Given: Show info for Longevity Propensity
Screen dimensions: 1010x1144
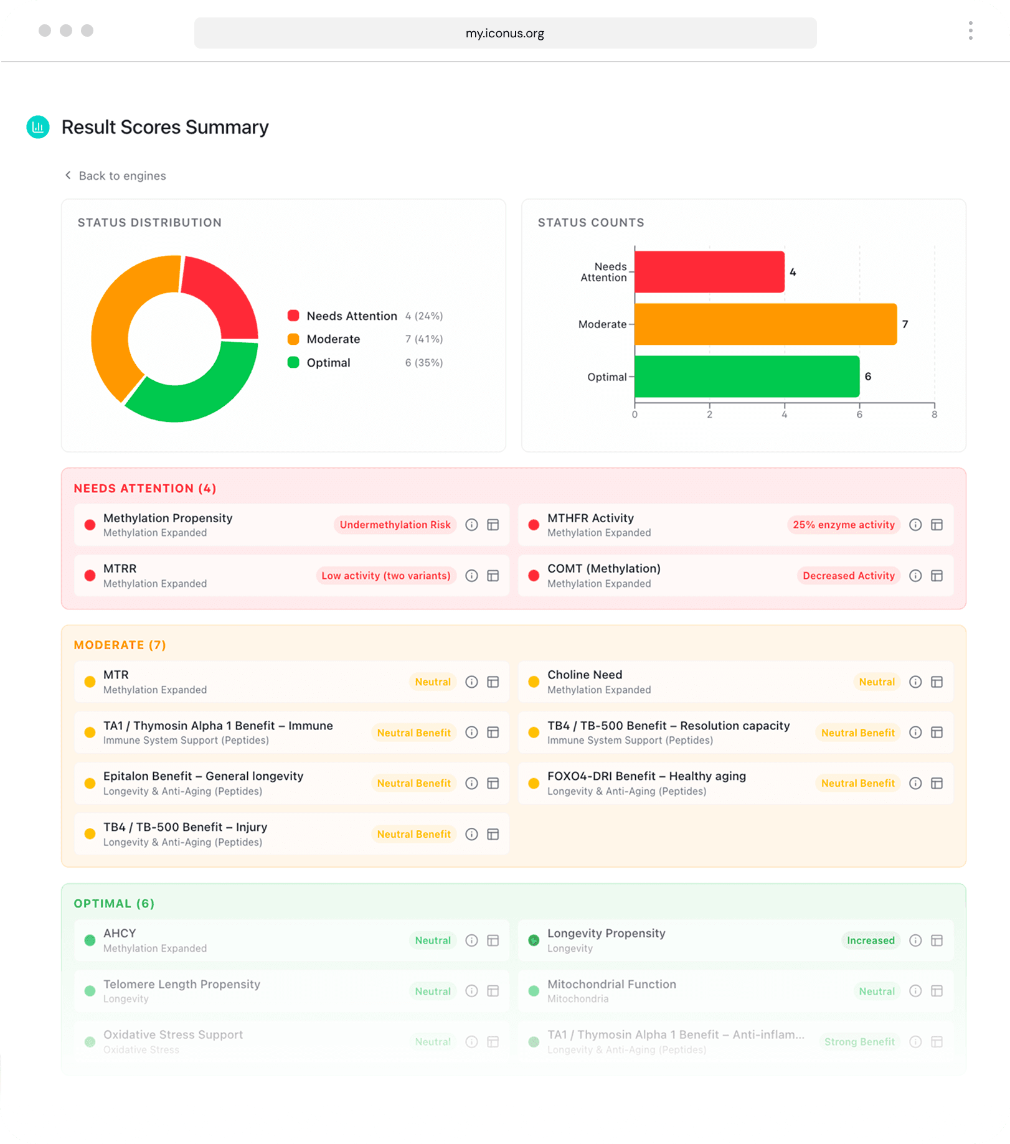Looking at the screenshot, I should pyautogui.click(x=915, y=940).
